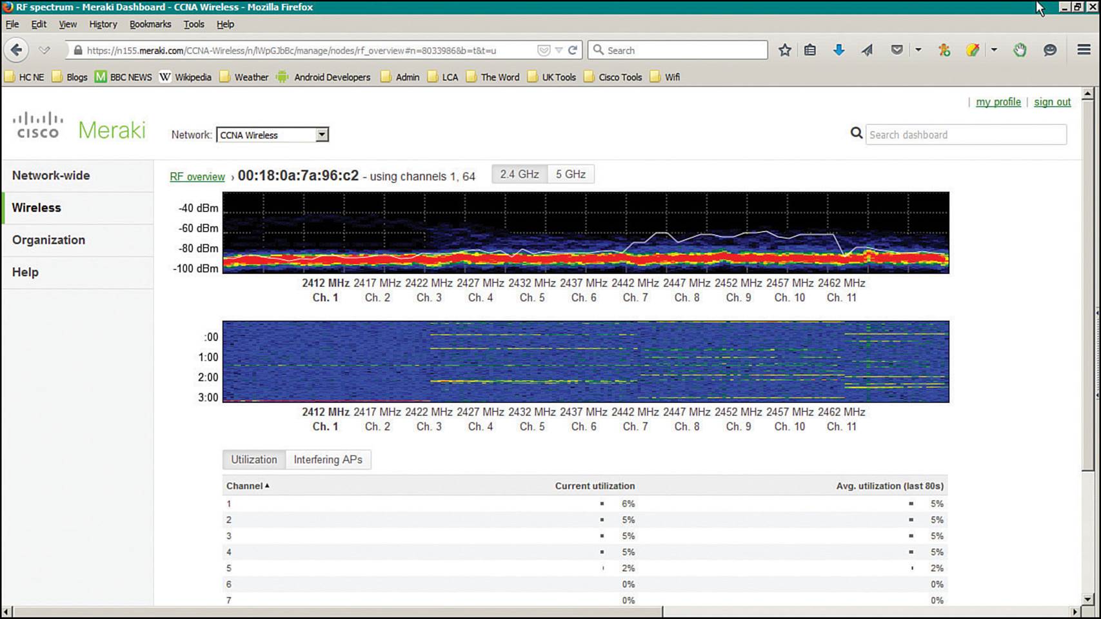Screen dimensions: 1101x619
Task: Click the sign out link
Action: 1052,102
